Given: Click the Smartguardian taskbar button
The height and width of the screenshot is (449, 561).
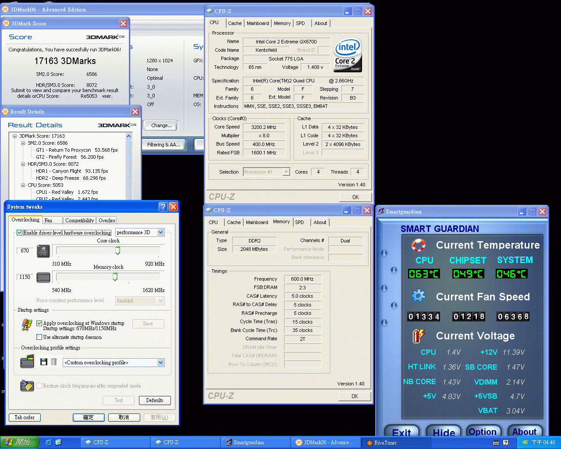Looking at the screenshot, I should 256,442.
